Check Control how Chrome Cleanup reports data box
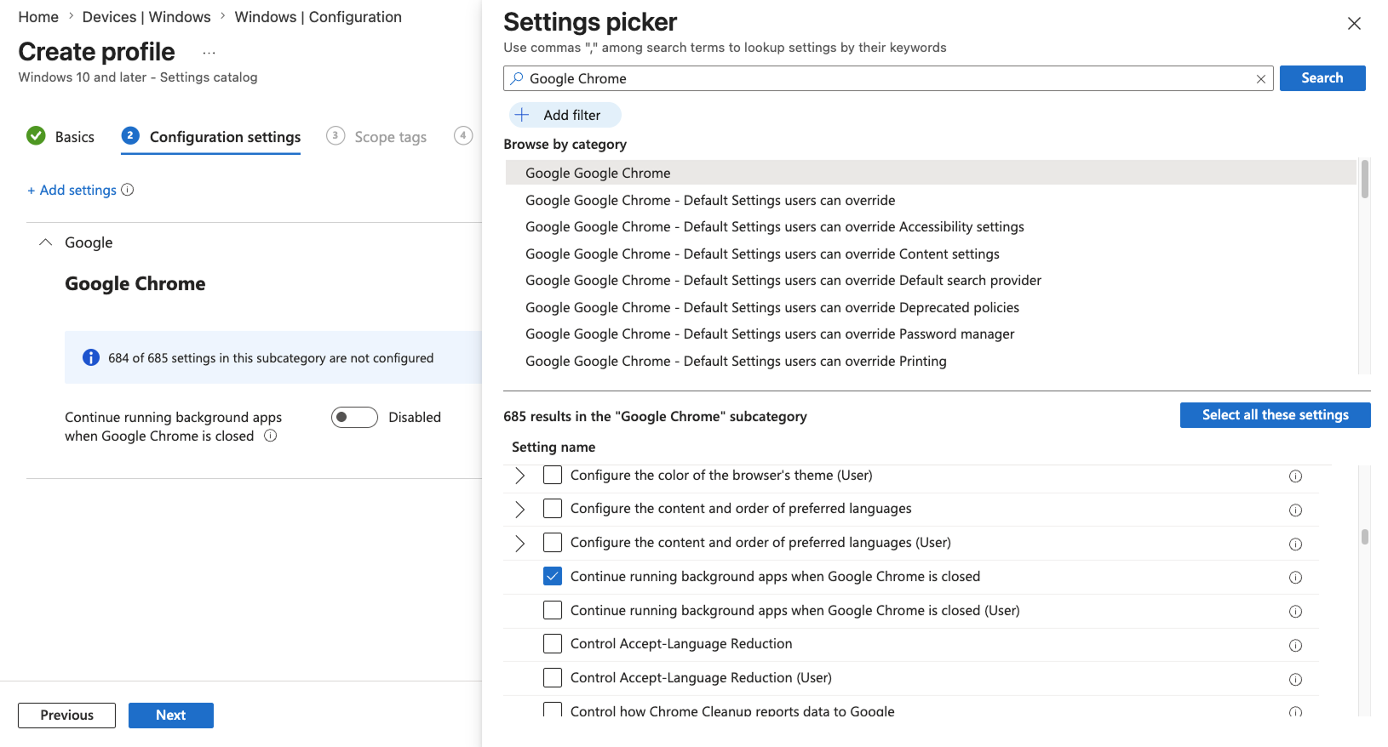 [x=553, y=709]
